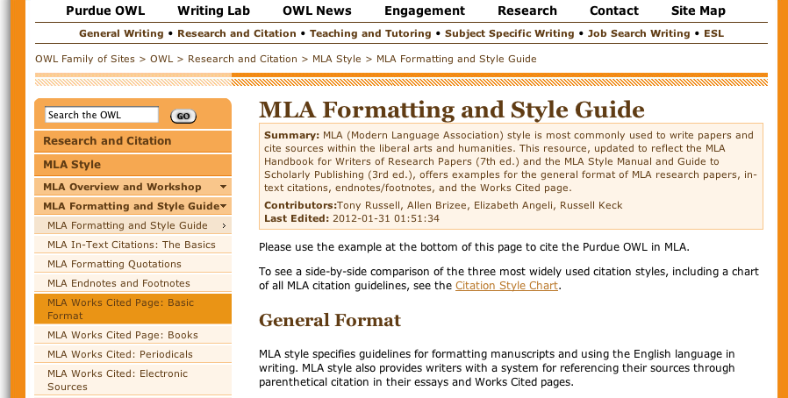Click the GO search button
The height and width of the screenshot is (398, 788).
[x=183, y=116]
